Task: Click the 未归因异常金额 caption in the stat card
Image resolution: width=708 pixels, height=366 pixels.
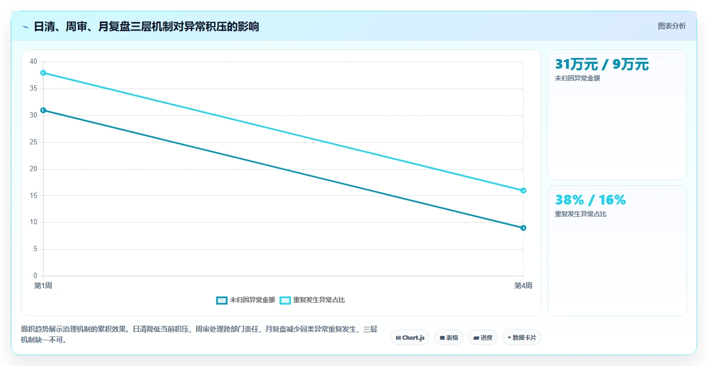Action: tap(577, 78)
